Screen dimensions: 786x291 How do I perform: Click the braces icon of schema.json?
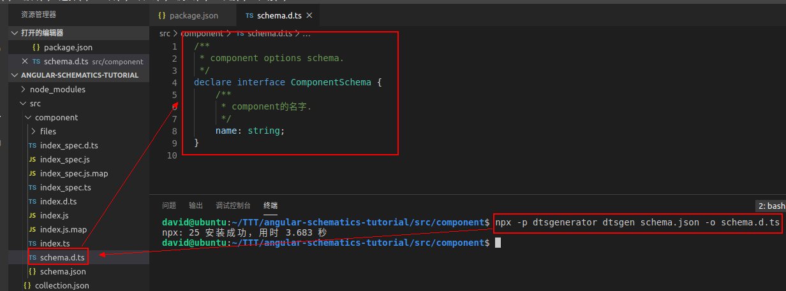[x=33, y=271]
